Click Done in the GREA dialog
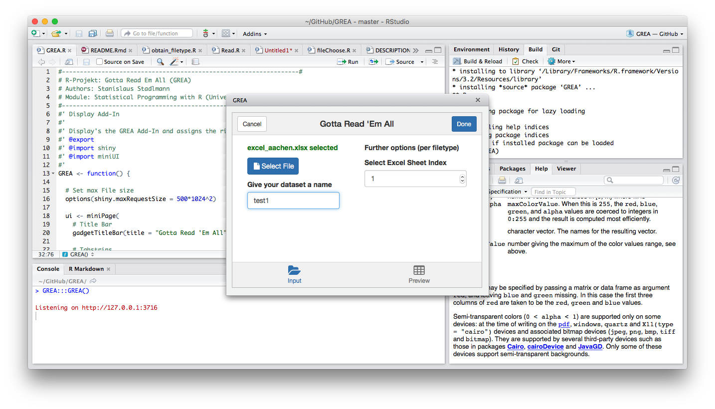This screenshot has width=715, height=409. point(464,124)
